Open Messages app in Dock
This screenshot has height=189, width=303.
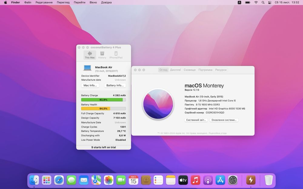71,180
